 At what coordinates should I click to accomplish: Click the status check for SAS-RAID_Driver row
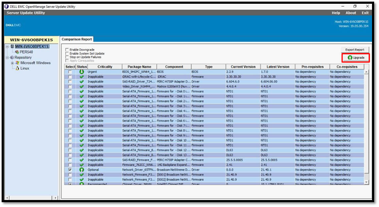click(82, 82)
